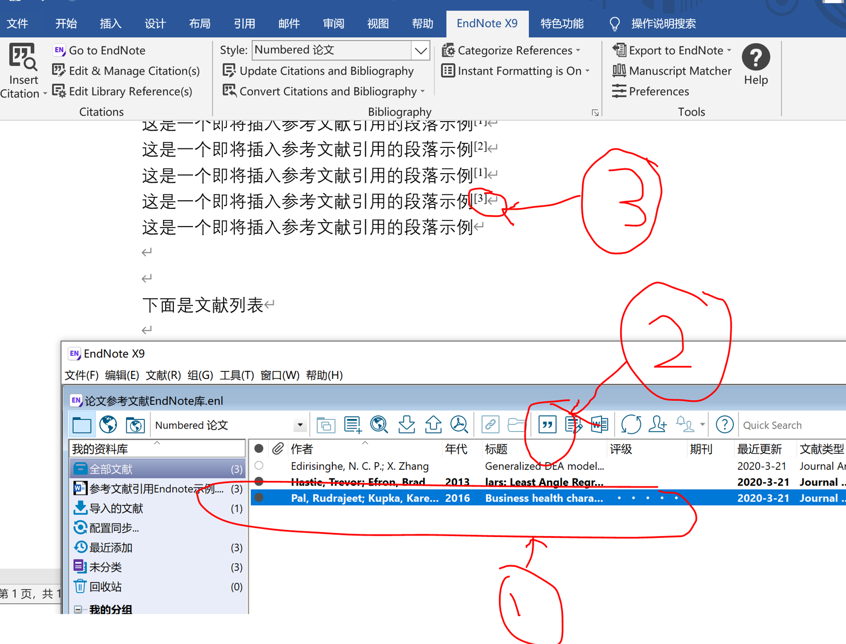The height and width of the screenshot is (644, 846).
Task: Open EndNote 窗口(W) menu
Action: tap(280, 375)
